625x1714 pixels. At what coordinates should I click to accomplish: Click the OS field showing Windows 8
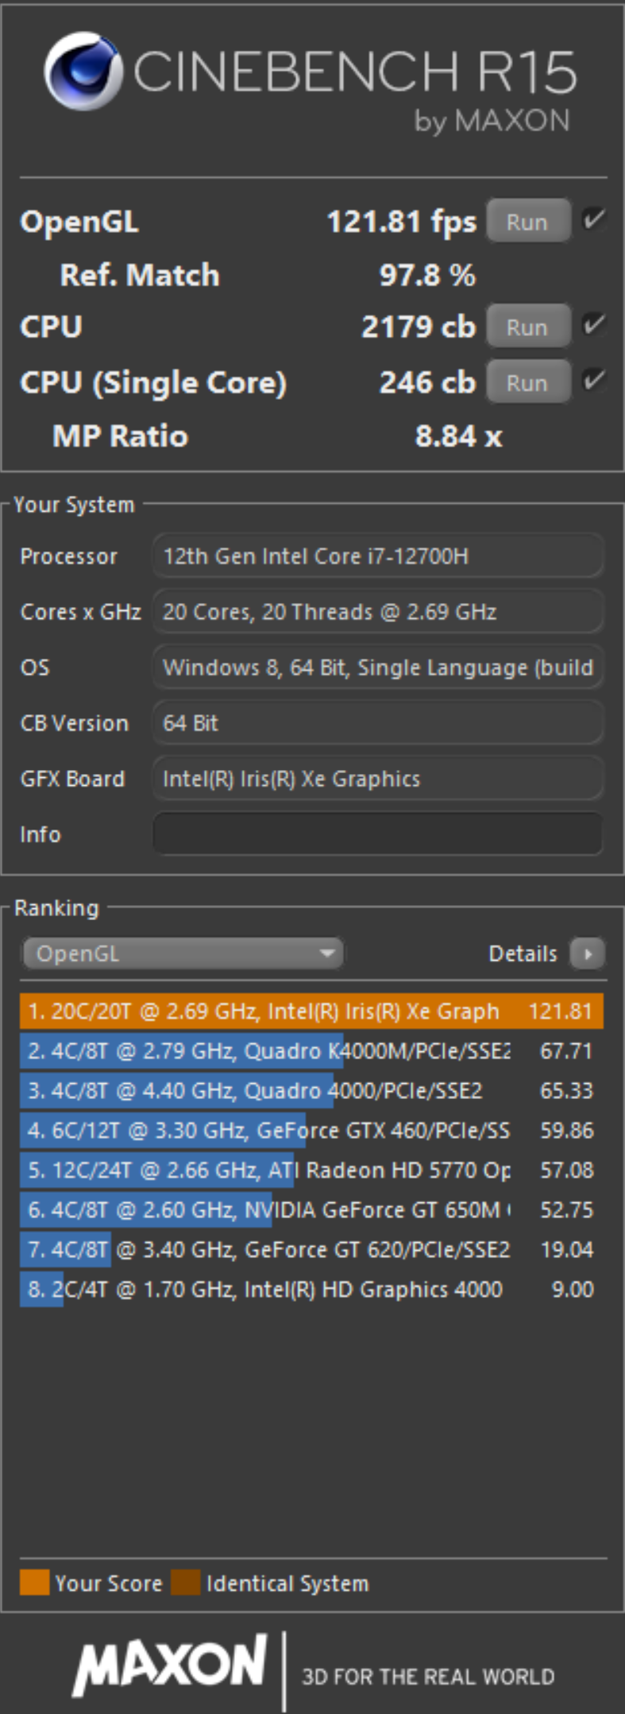(x=378, y=667)
